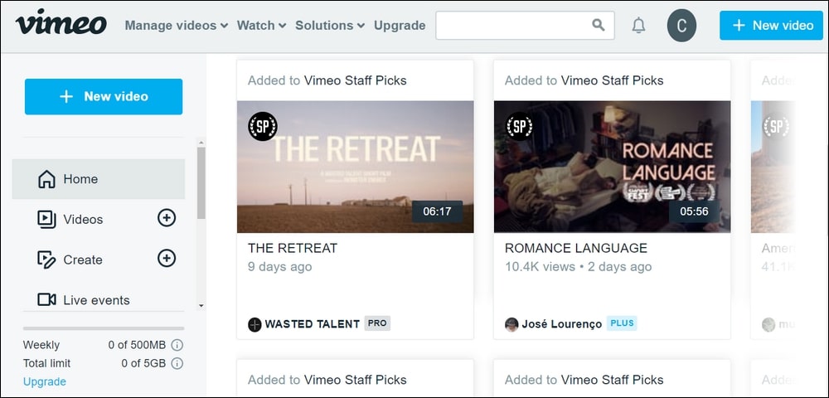Click '0 of 5GB' total limit text

(143, 364)
